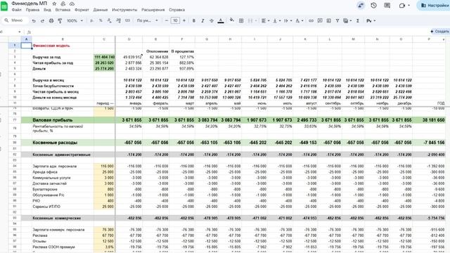Viewport: 450px width, 253px height.
Task: Open the cell borders tool
Action: (x=241, y=20)
